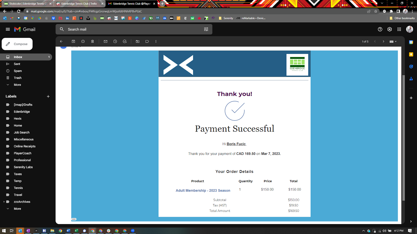The height and width of the screenshot is (234, 417).
Task: Delete this email with the trash icon
Action: (93, 41)
